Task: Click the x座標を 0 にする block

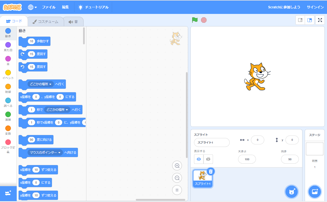Action: tap(35, 183)
